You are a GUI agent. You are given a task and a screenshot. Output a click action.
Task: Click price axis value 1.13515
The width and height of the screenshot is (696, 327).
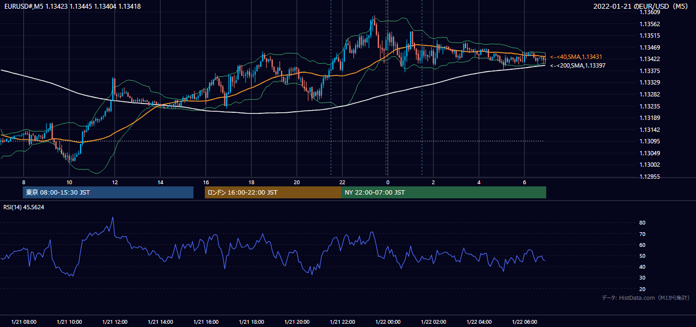(x=649, y=36)
